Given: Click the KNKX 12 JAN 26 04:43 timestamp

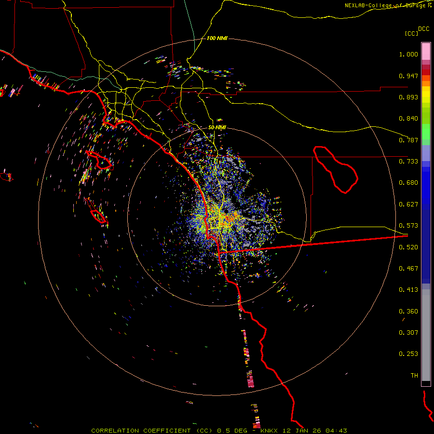Looking at the screenshot, I should (304, 431).
